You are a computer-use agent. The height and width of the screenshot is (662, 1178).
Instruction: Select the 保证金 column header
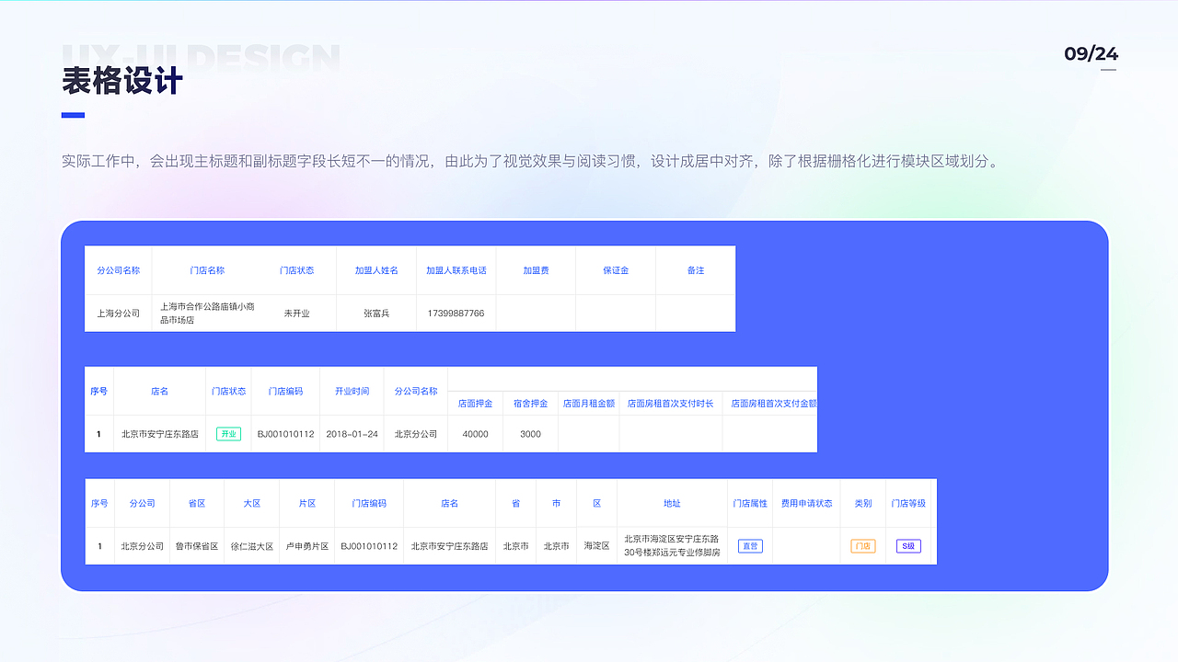coord(615,270)
